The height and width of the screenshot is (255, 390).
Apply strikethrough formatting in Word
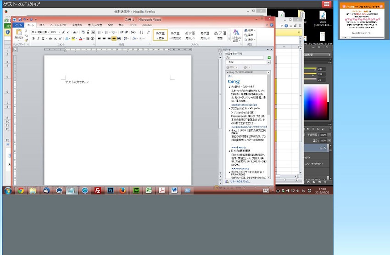click(50, 39)
